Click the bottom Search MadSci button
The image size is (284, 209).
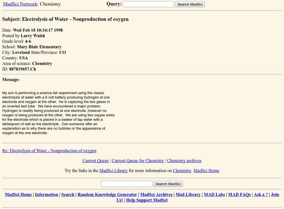[x=168, y=184]
